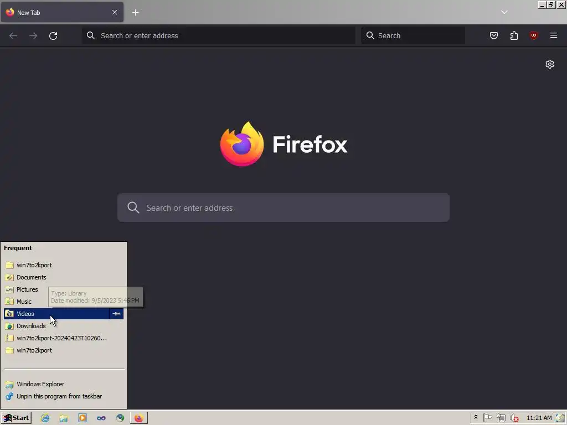Show hidden system tray icons
Viewport: 567px width, 425px height.
point(476,417)
